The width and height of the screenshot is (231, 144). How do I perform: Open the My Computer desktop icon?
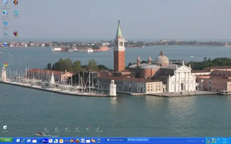[x=5, y=3]
